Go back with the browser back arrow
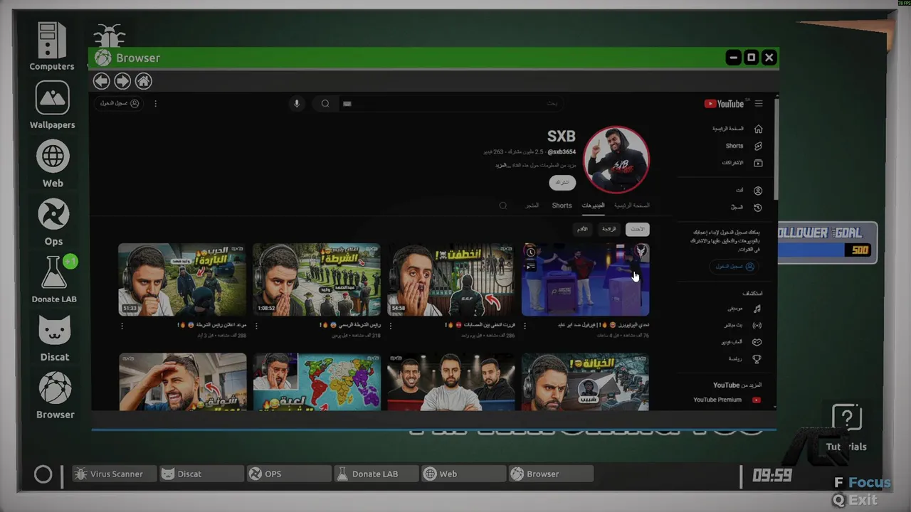Image resolution: width=911 pixels, height=512 pixels. click(101, 81)
